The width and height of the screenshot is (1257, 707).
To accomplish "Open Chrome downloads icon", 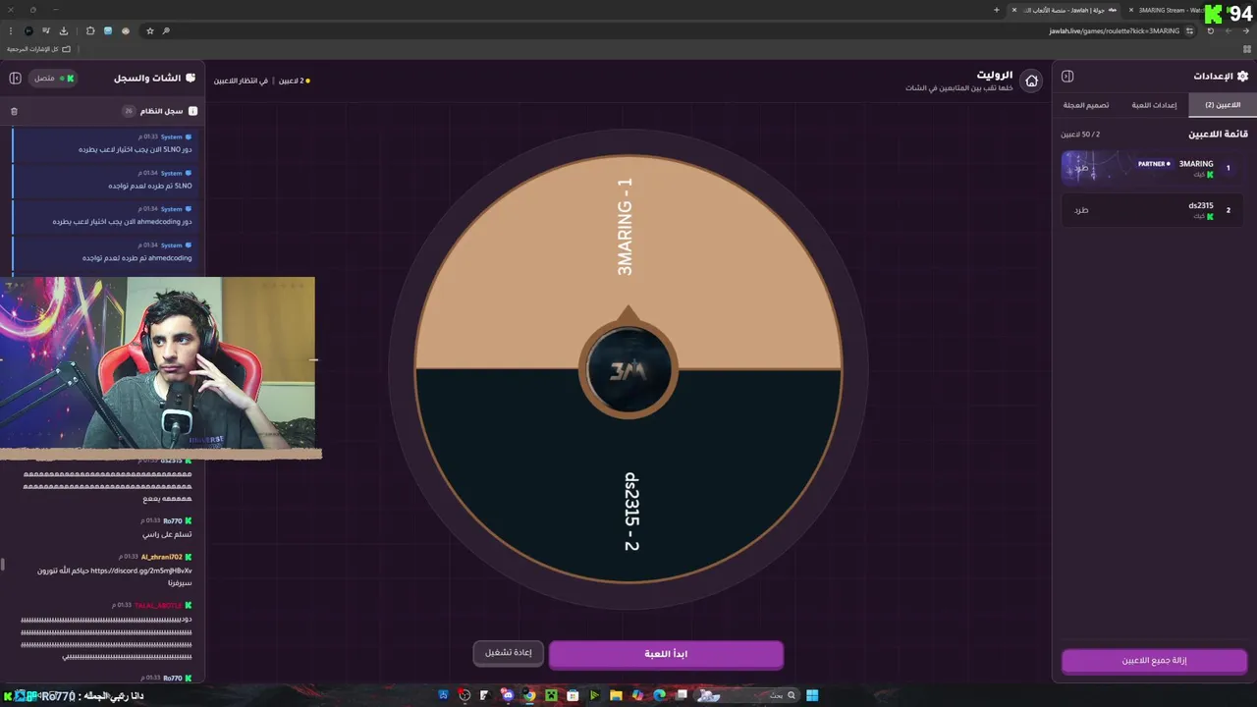I will point(64,30).
